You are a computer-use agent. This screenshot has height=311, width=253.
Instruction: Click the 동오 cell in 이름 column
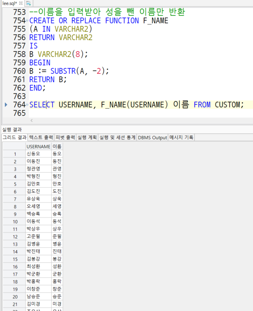coord(57,154)
